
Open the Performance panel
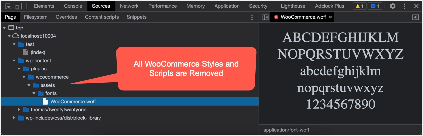point(162,6)
